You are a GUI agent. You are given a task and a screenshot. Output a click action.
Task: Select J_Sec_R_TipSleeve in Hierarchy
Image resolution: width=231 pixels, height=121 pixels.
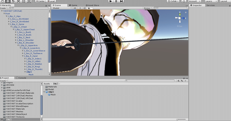(33, 53)
